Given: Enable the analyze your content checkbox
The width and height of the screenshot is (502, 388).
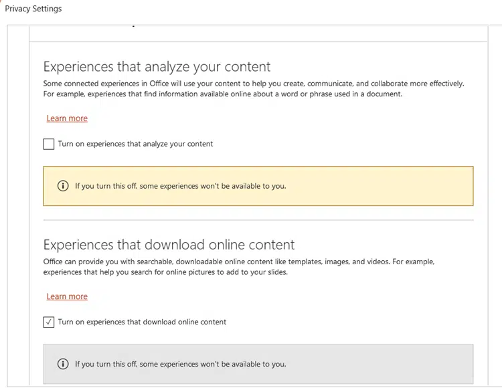Looking at the screenshot, I should pyautogui.click(x=49, y=144).
